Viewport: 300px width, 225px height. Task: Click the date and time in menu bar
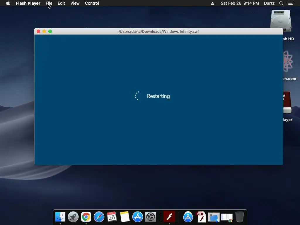pyautogui.click(x=240, y=3)
